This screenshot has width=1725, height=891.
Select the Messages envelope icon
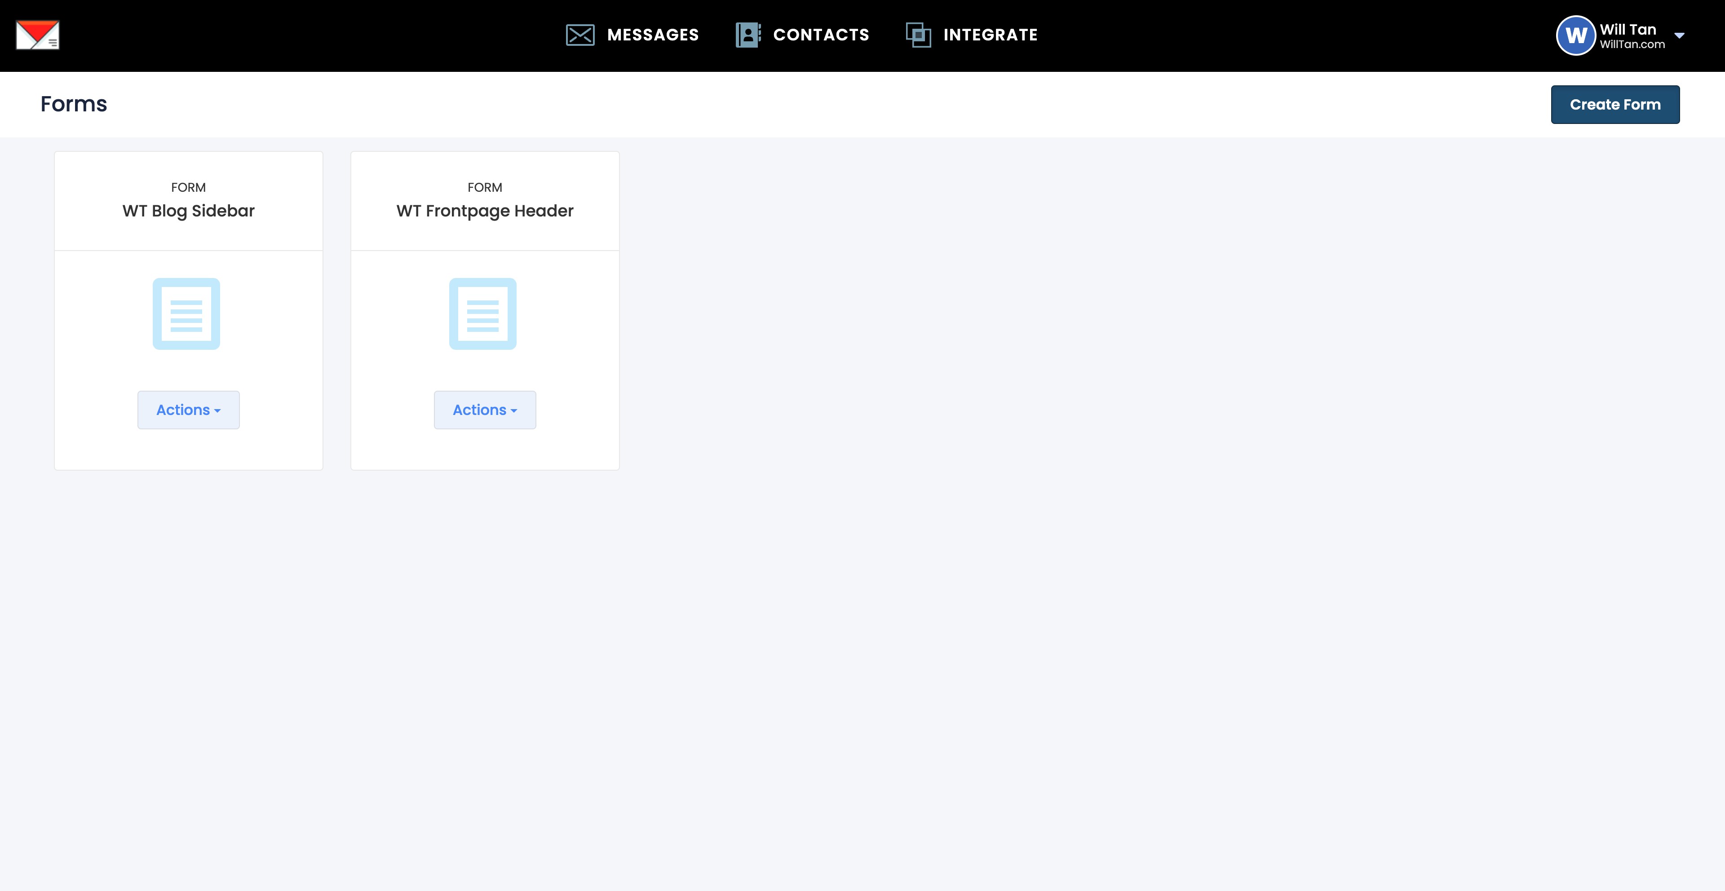580,34
